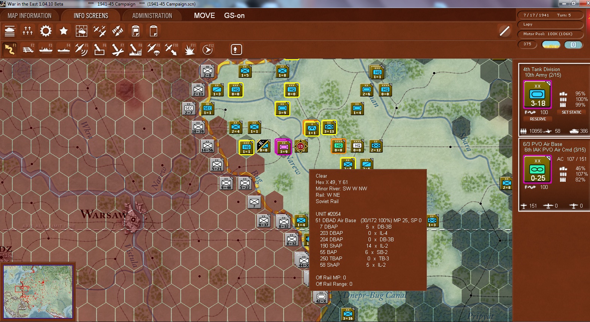This screenshot has height=322, width=590.
Task: Click the clear weather indicator
Action: pos(551,45)
